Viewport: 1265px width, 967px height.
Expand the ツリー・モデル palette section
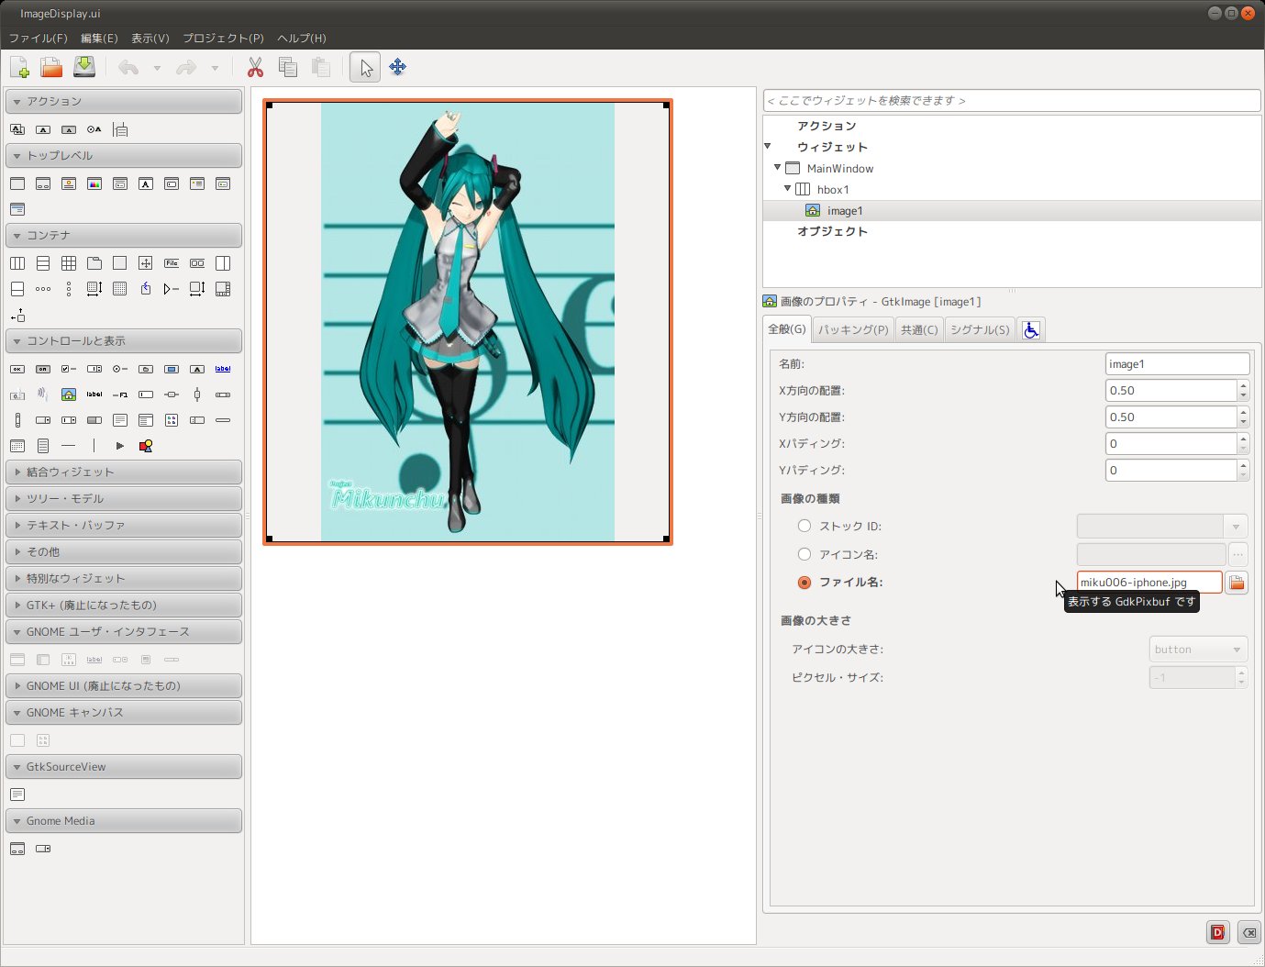coord(124,499)
